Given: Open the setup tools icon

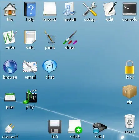Looking at the screenshot, I should [90, 9].
